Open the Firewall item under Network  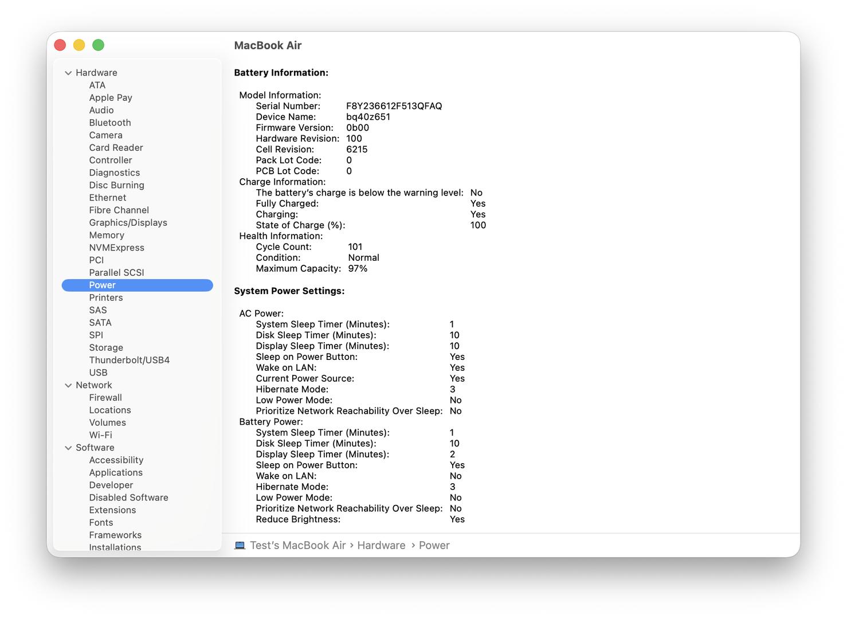[105, 398]
